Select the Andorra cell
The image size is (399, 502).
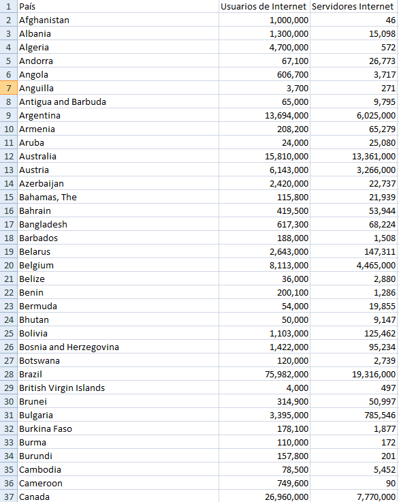coord(118,61)
